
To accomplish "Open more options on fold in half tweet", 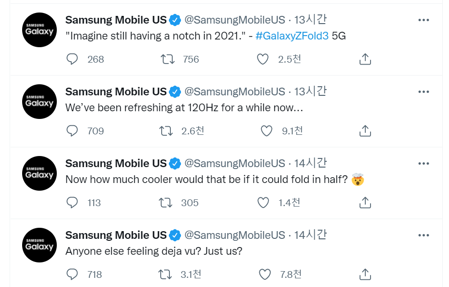I will point(423,163).
